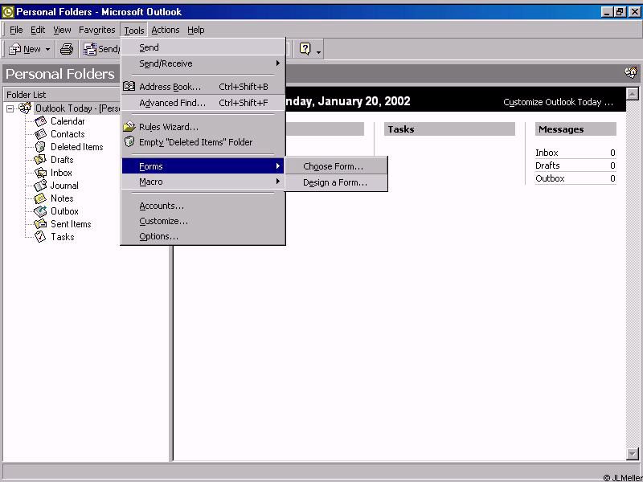The image size is (643, 482).
Task: Click the Folder List header
Action: pos(62,95)
